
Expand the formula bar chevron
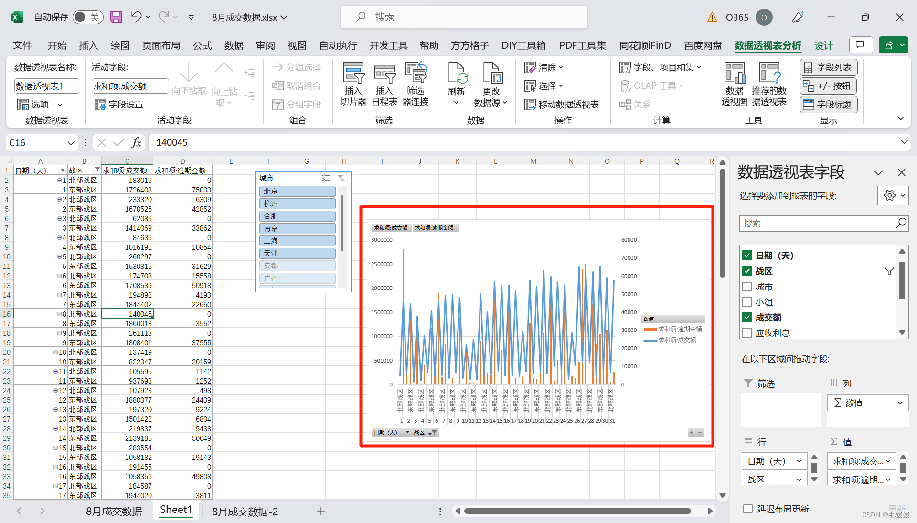coord(904,142)
